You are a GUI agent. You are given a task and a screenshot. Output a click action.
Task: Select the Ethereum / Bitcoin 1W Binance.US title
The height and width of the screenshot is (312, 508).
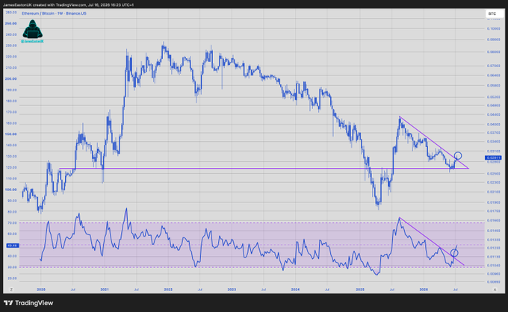[x=54, y=13]
